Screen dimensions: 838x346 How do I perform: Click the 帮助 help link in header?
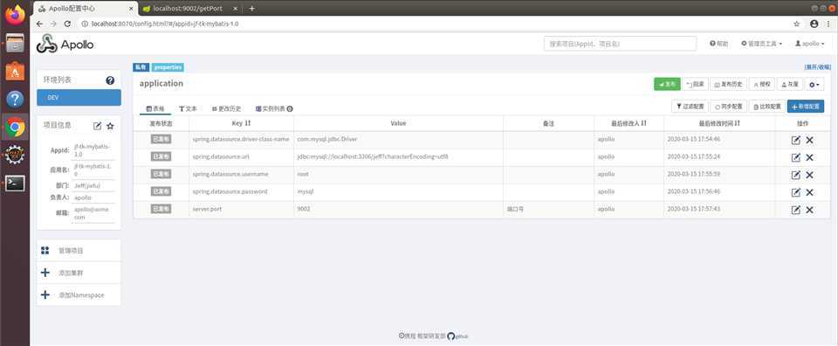pos(718,44)
